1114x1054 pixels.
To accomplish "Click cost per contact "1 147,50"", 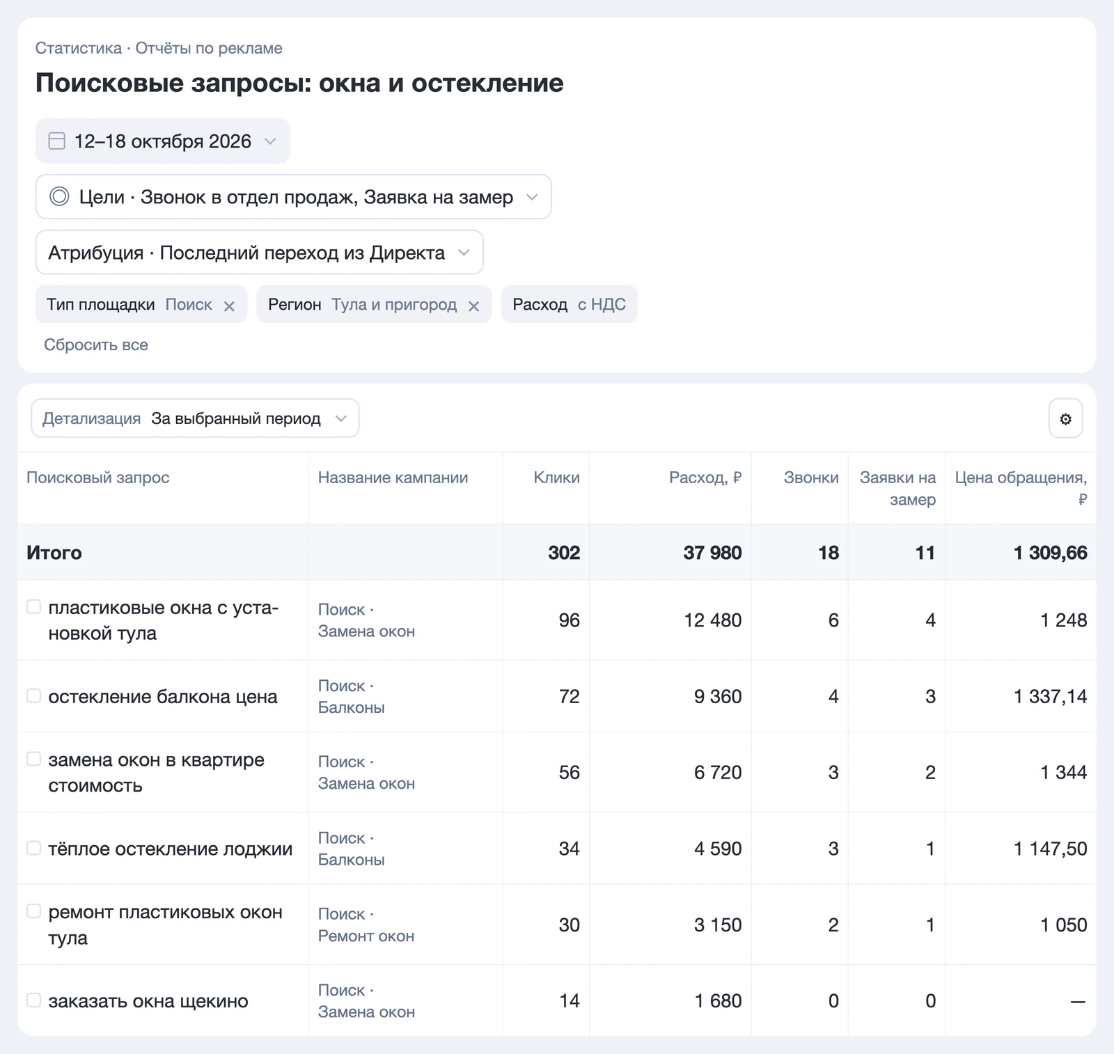I will click(1050, 849).
